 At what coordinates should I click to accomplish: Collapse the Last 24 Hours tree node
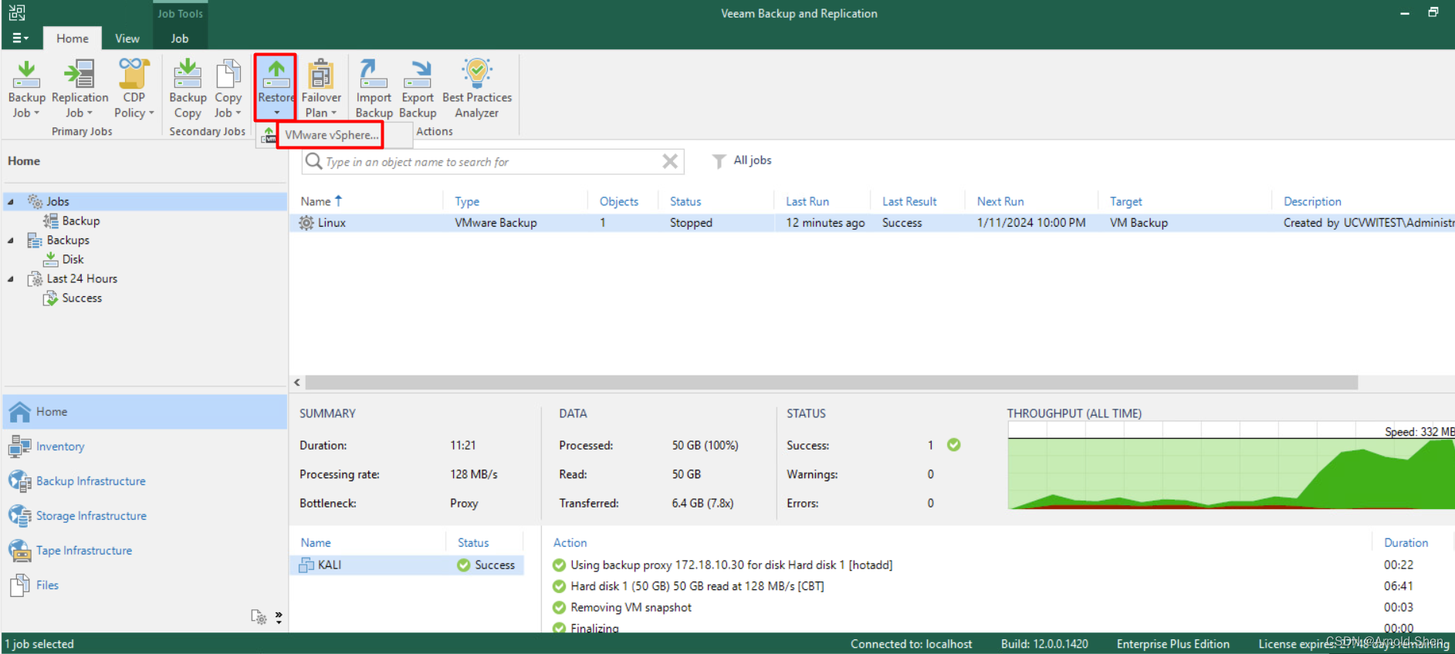[11, 278]
